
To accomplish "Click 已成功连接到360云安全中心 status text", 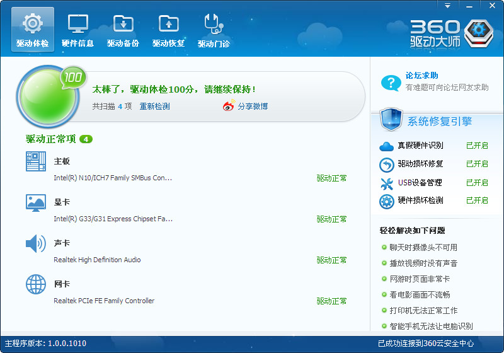I will (426, 344).
